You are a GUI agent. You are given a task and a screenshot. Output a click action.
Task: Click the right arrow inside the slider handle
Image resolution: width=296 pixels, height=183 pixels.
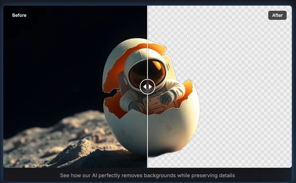pyautogui.click(x=150, y=87)
